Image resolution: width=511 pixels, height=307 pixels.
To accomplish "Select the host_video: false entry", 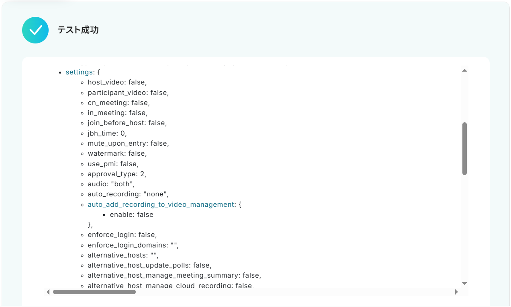I will coord(117,82).
